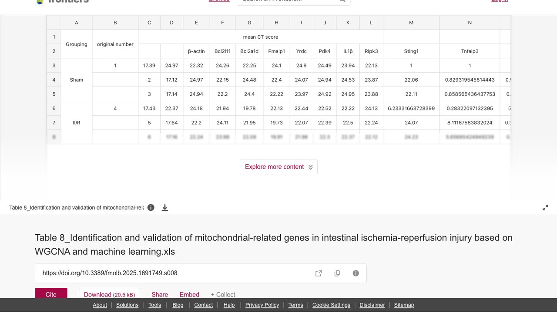Click the 'Pdk4' header cell
The width and height of the screenshot is (557, 313).
pyautogui.click(x=325, y=51)
